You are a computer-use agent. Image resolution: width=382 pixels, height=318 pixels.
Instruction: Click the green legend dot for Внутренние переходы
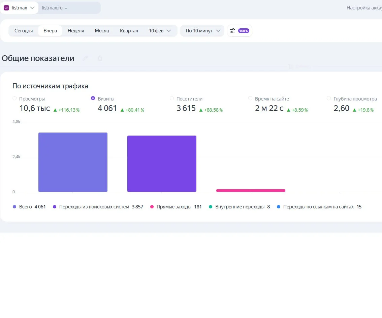211,207
